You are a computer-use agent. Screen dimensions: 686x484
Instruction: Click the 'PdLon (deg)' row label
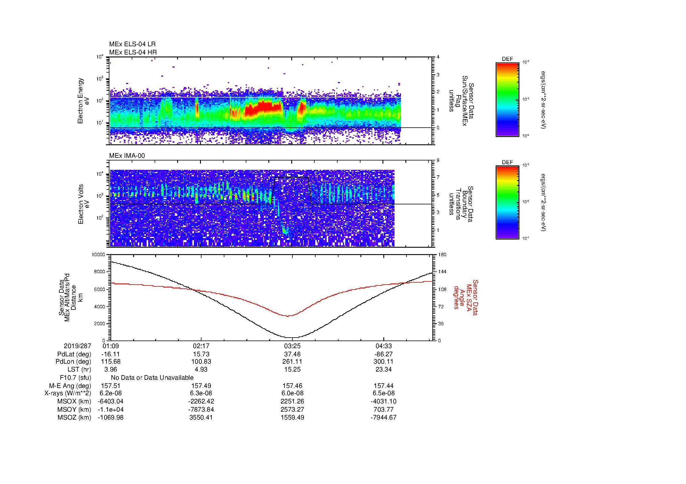pyautogui.click(x=73, y=362)
